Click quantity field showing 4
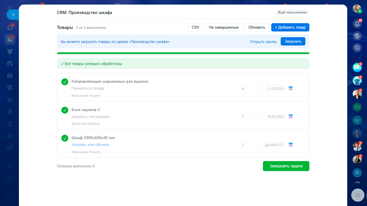 pyautogui.click(x=248, y=88)
